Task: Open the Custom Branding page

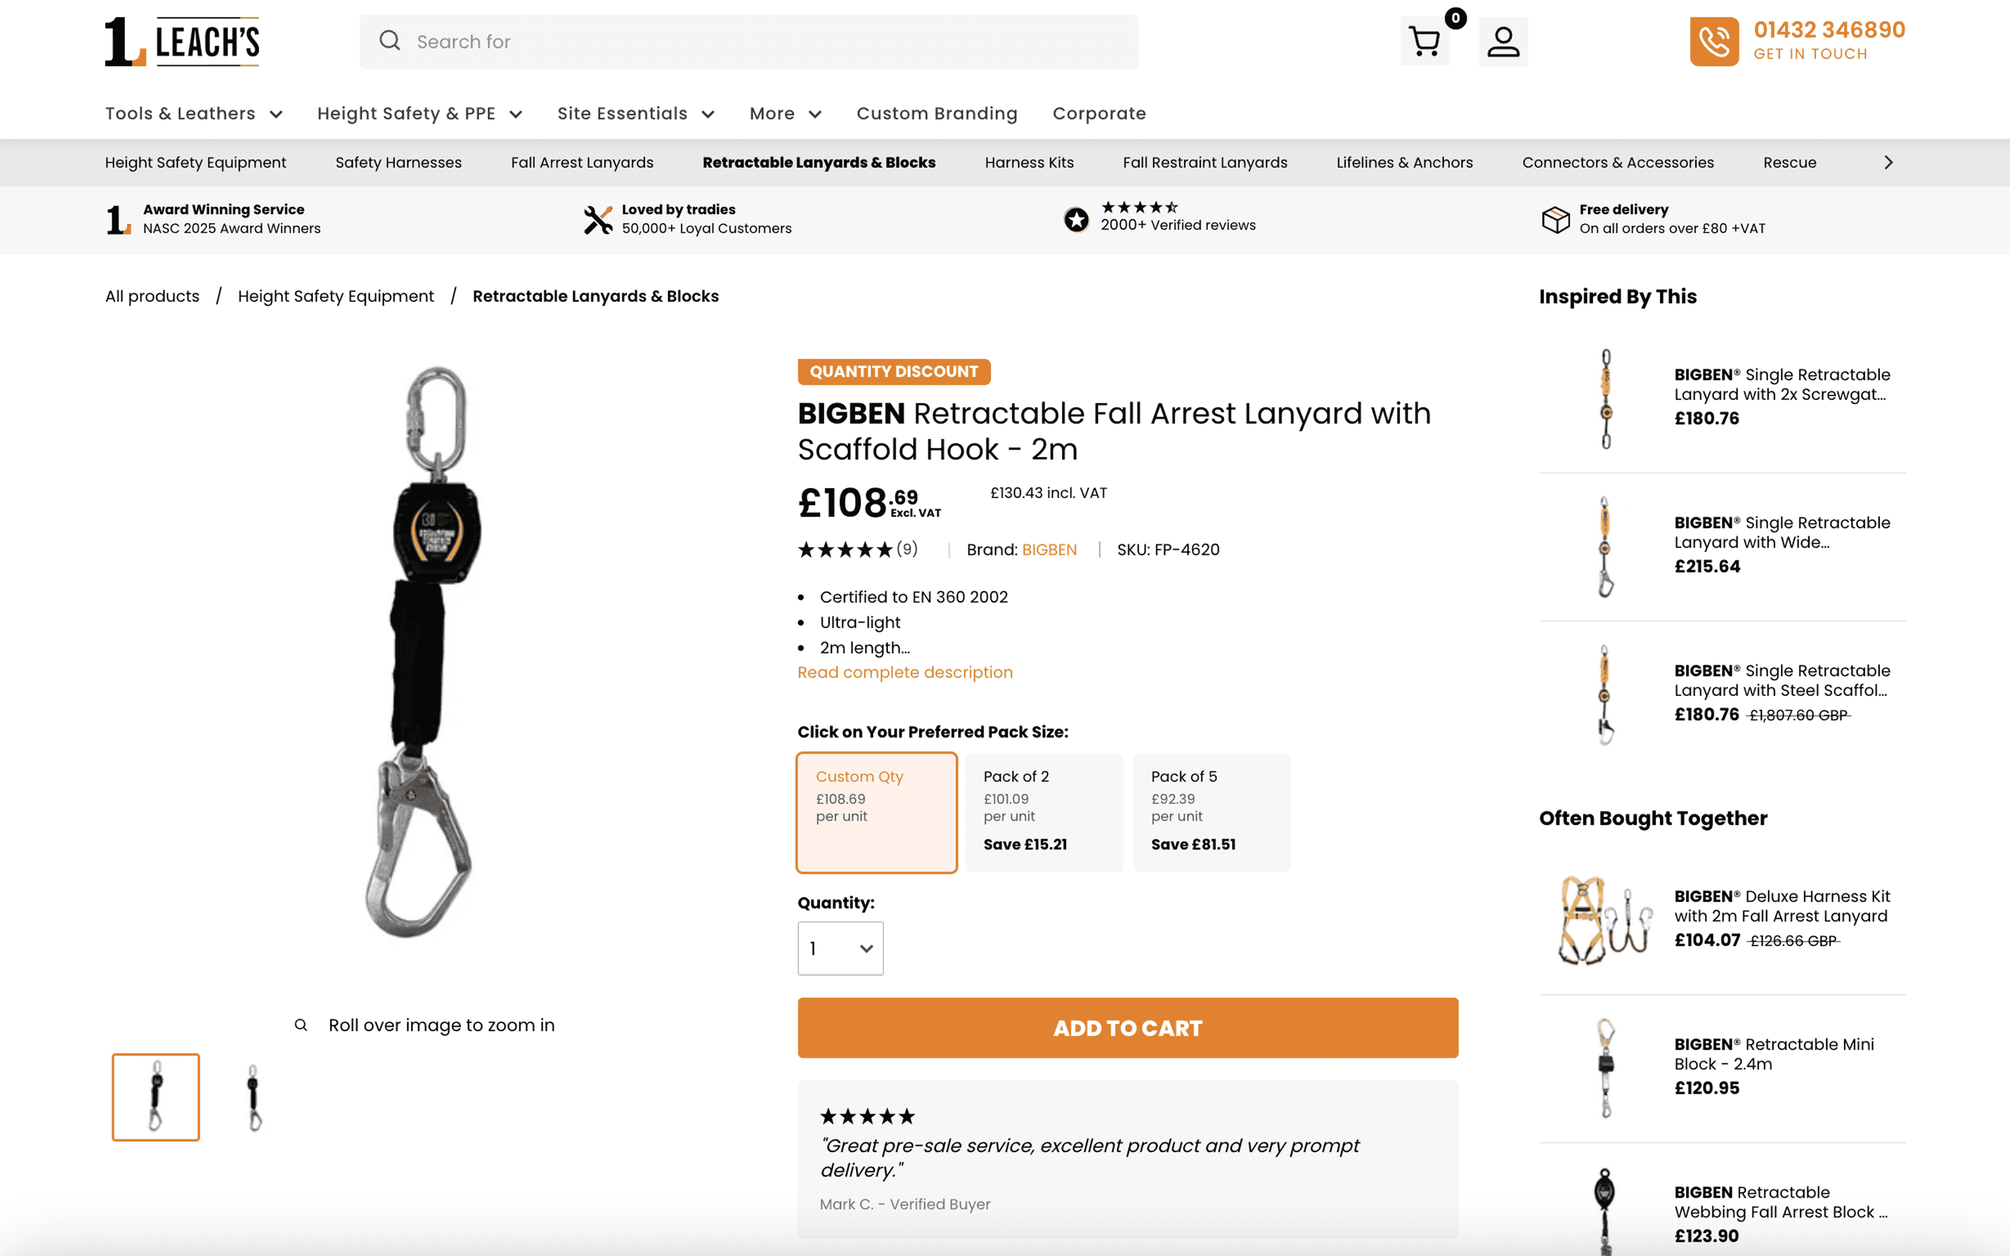Action: coord(936,114)
